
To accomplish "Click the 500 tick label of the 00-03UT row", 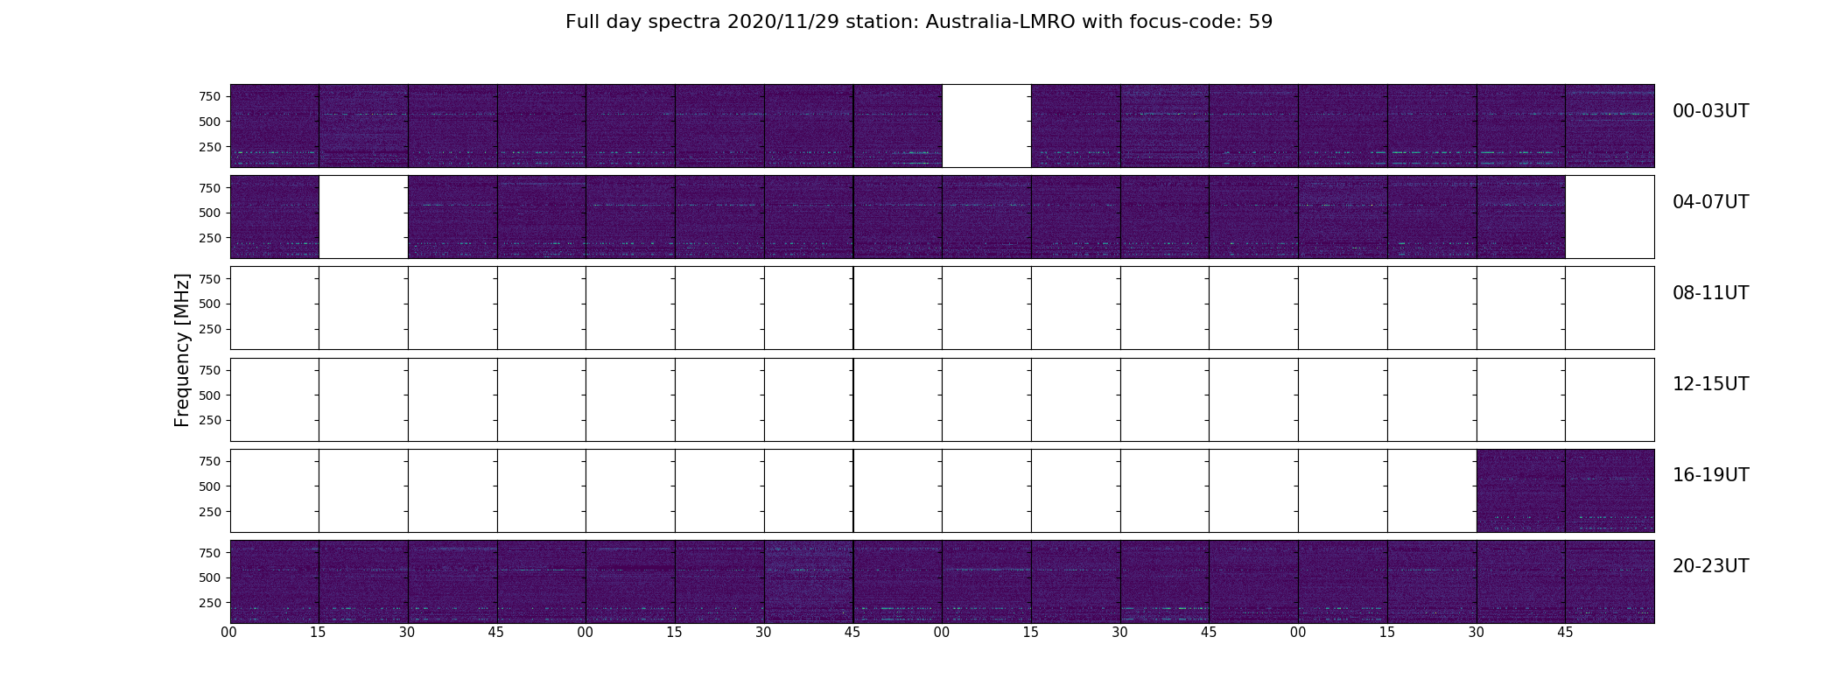I will click(210, 122).
